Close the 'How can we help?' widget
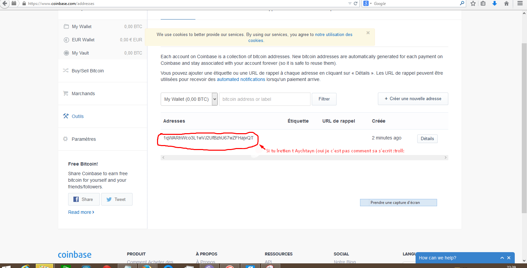The image size is (527, 268). point(509,258)
